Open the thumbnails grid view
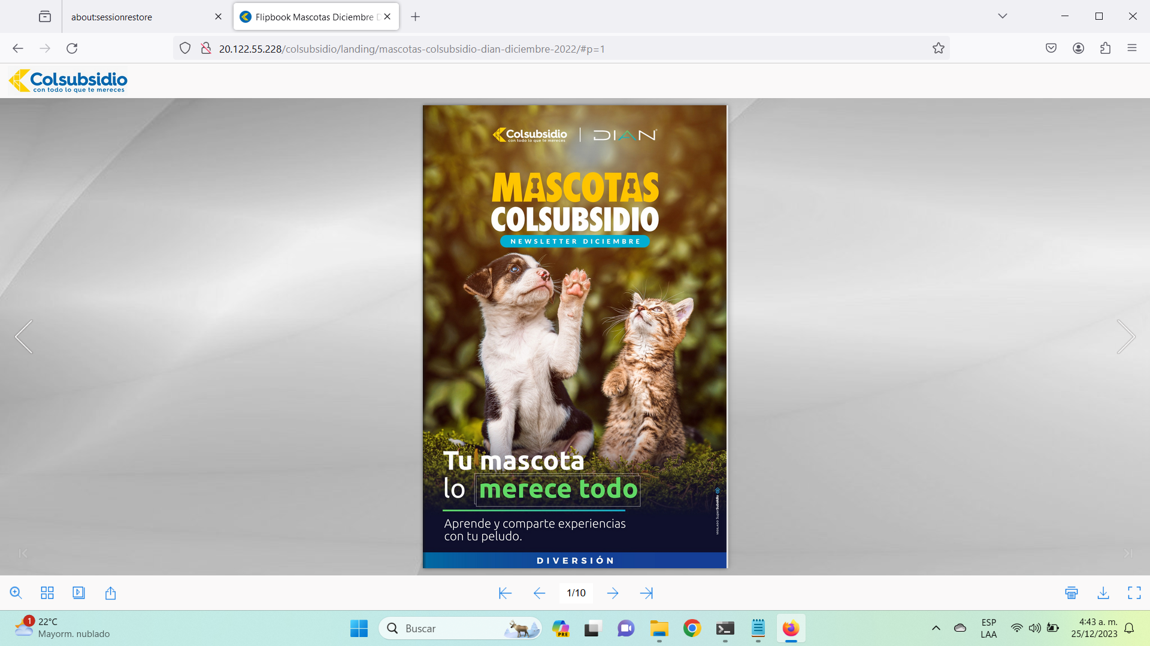Viewport: 1150px width, 646px height. tap(47, 593)
